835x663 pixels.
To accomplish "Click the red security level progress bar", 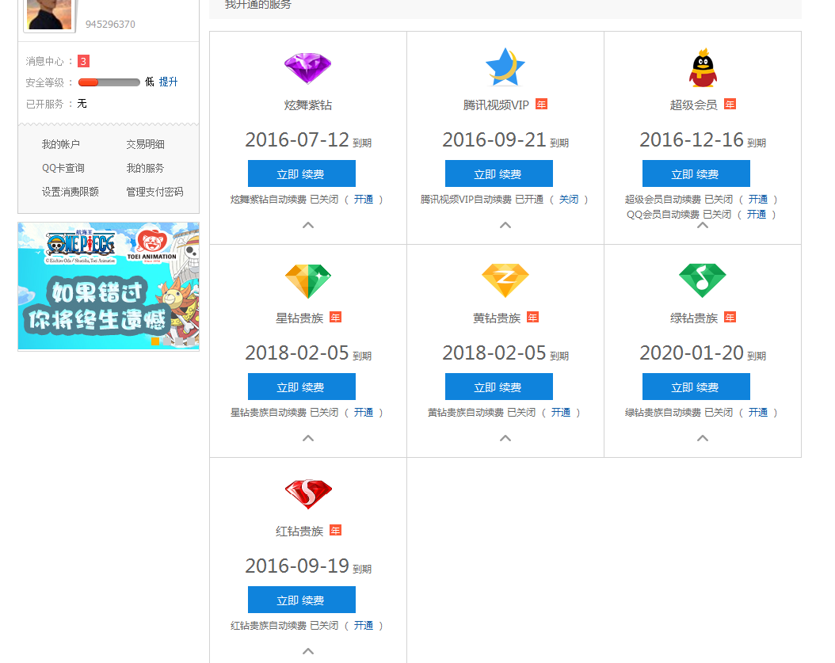I will pos(109,82).
